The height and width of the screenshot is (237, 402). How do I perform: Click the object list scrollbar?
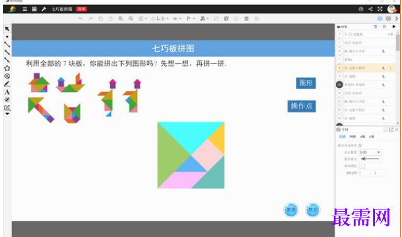point(398,43)
